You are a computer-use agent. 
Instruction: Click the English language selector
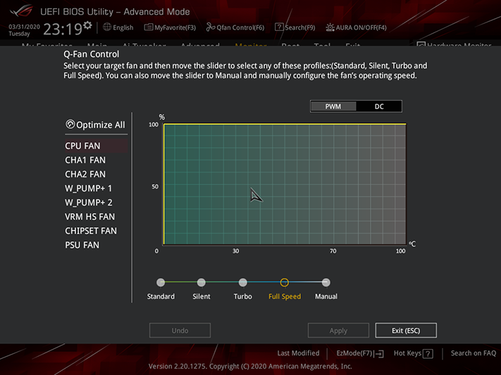pyautogui.click(x=118, y=27)
